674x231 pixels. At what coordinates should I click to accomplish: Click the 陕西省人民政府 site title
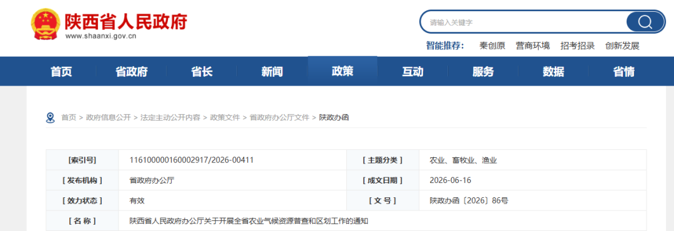126,21
